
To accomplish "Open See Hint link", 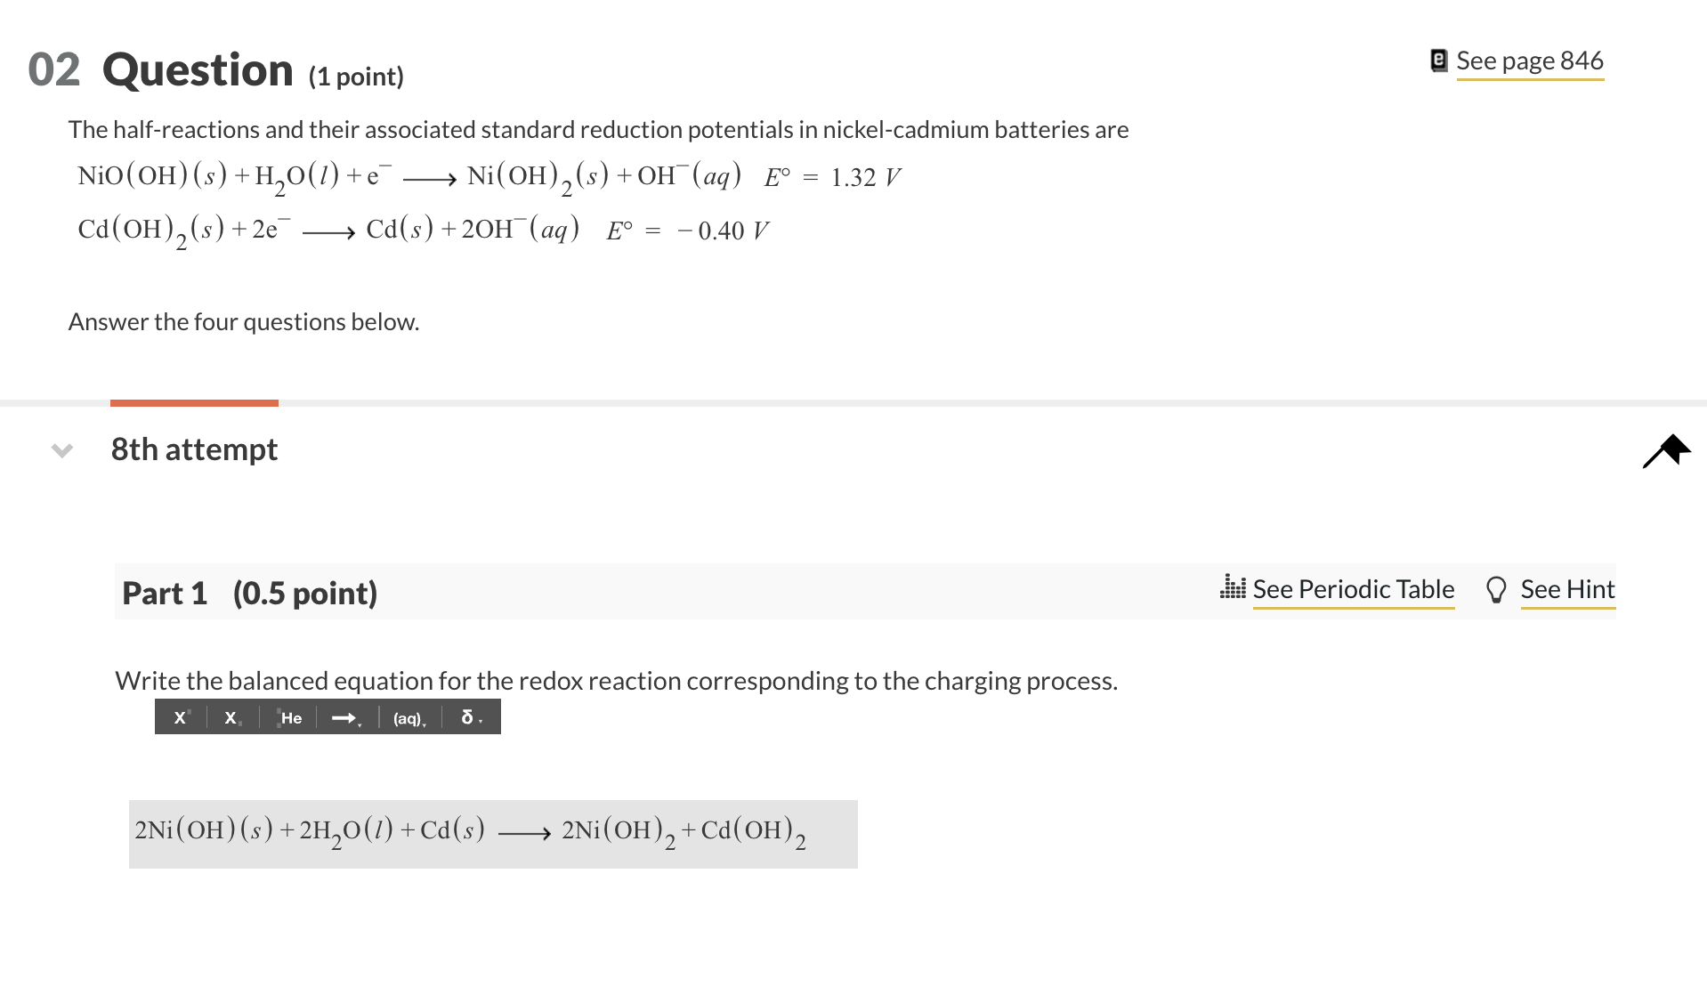I will click(1568, 588).
